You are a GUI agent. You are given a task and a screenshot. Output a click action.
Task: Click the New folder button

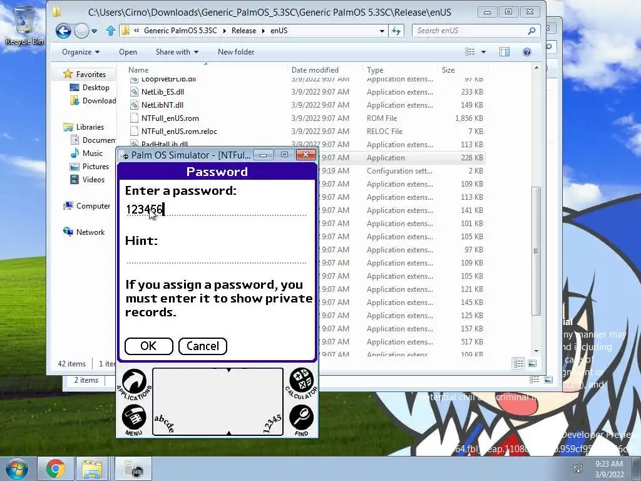pyautogui.click(x=236, y=52)
